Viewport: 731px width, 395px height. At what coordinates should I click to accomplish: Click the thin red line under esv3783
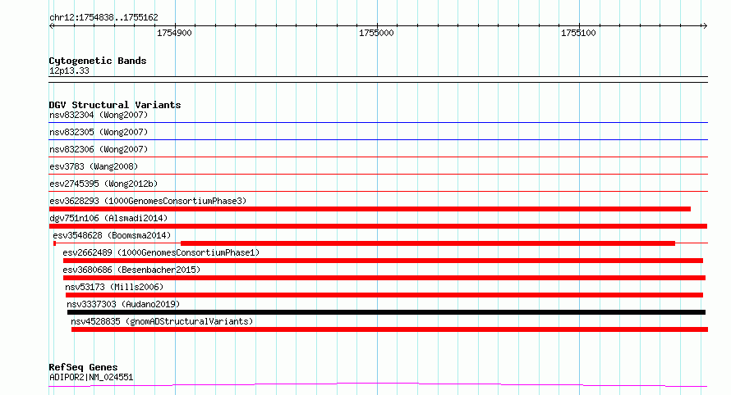pos(378,174)
